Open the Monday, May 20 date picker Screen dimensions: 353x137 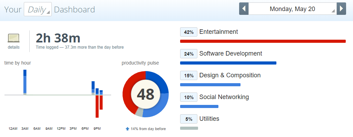click(292, 9)
